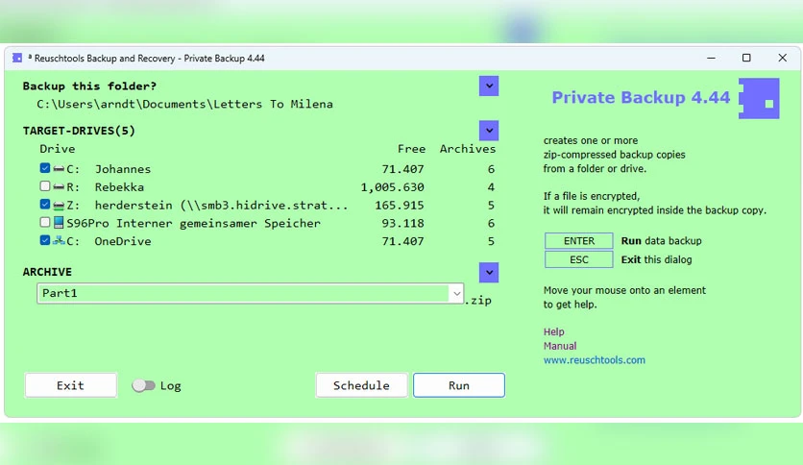Click the ENTER key button
The width and height of the screenshot is (803, 465).
(578, 241)
